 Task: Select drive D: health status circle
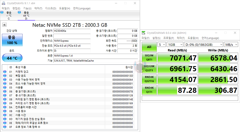19,12
